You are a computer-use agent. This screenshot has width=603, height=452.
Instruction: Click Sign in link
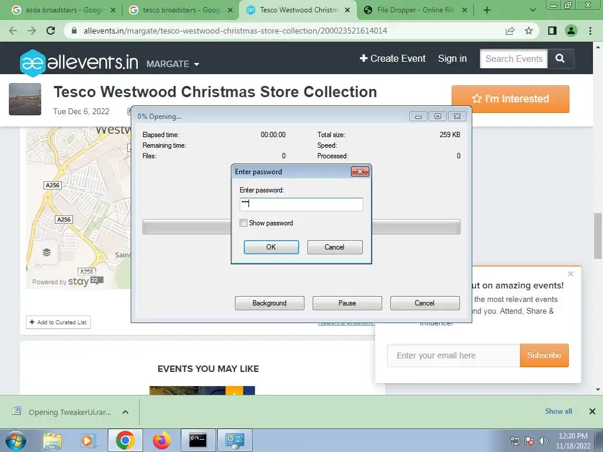pos(452,58)
